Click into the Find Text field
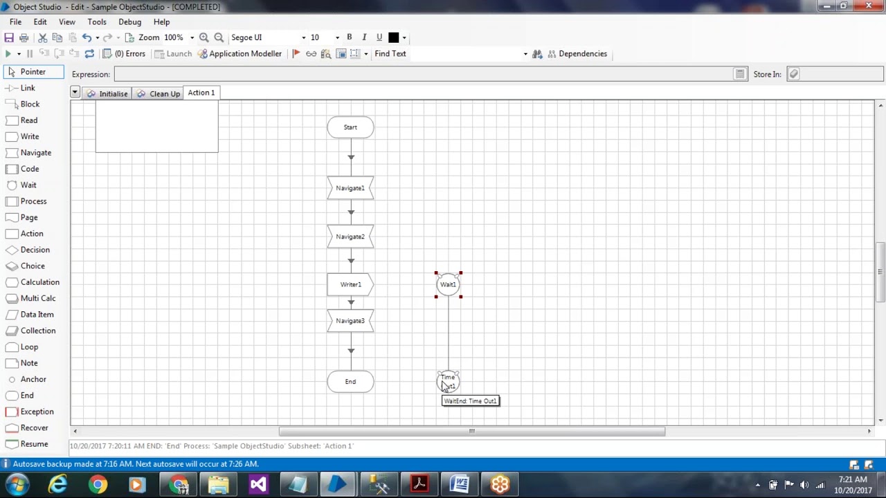 [x=465, y=54]
